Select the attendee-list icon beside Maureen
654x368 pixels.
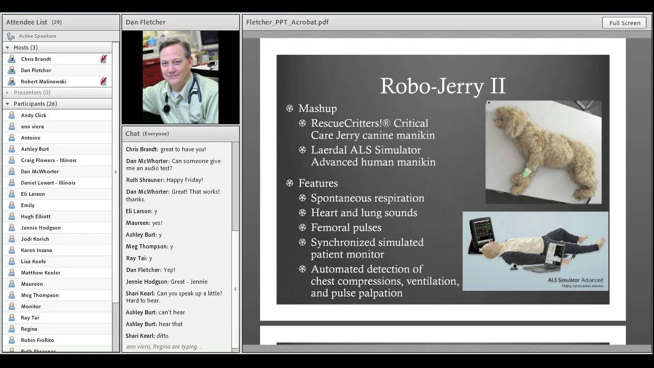11,284
